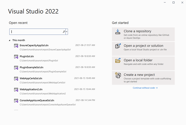Click the Clone a repository download icon
The image size is (186, 125).
click(118, 32)
